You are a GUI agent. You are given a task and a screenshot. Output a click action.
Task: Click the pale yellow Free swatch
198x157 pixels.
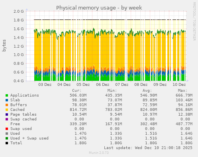pyautogui.click(x=7, y=124)
